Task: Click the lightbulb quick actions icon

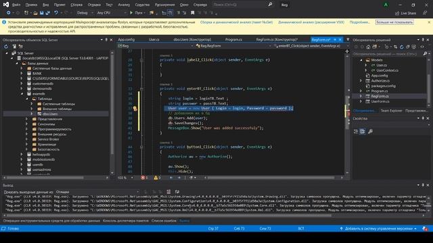Action: (x=135, y=109)
